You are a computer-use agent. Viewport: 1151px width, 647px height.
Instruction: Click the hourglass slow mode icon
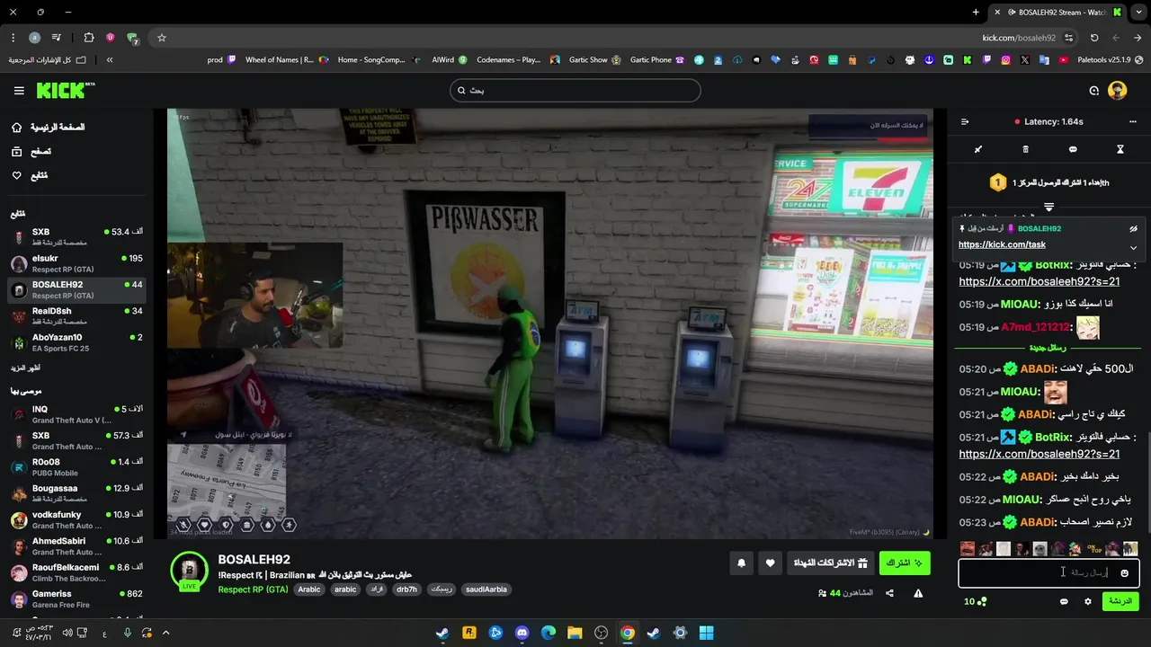(x=1120, y=149)
